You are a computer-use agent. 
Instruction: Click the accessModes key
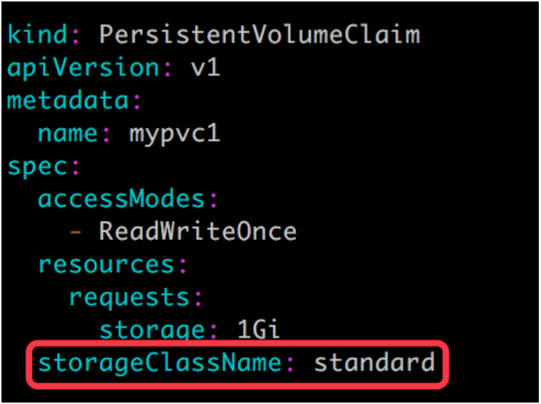click(120, 198)
